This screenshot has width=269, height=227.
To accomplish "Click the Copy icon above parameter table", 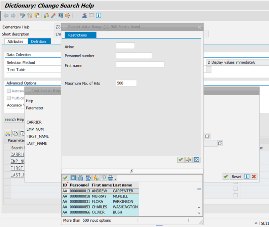I will [15, 133].
